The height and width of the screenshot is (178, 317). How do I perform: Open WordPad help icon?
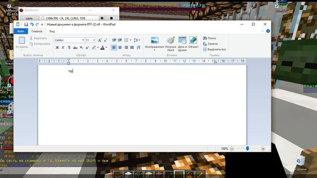click(x=268, y=31)
